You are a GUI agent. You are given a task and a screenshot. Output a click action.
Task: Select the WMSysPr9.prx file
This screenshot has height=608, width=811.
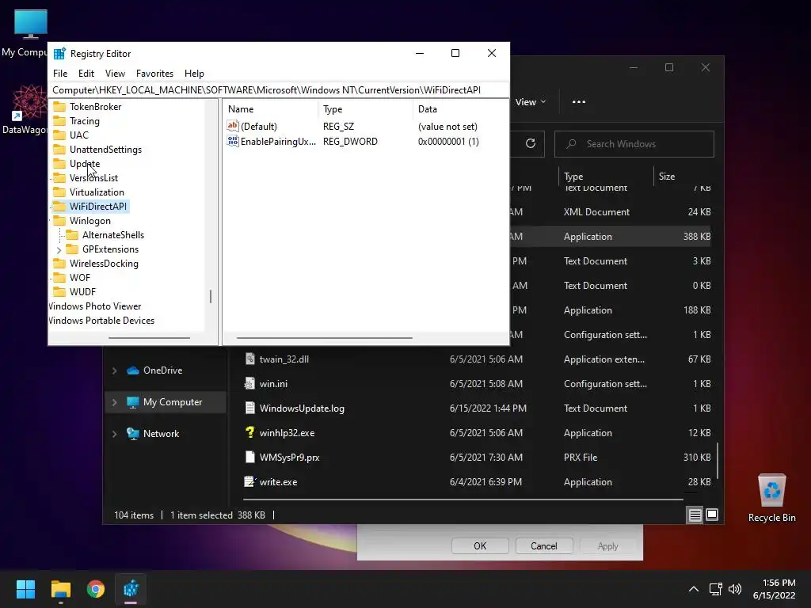pos(289,458)
